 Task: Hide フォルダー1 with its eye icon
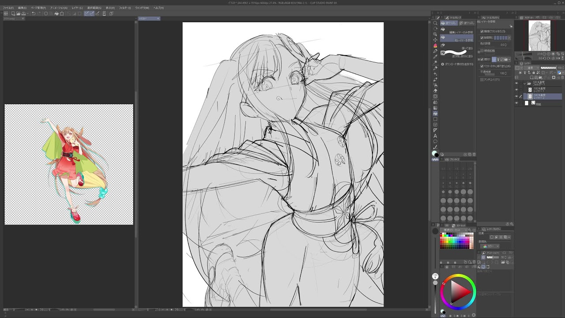pyautogui.click(x=516, y=83)
